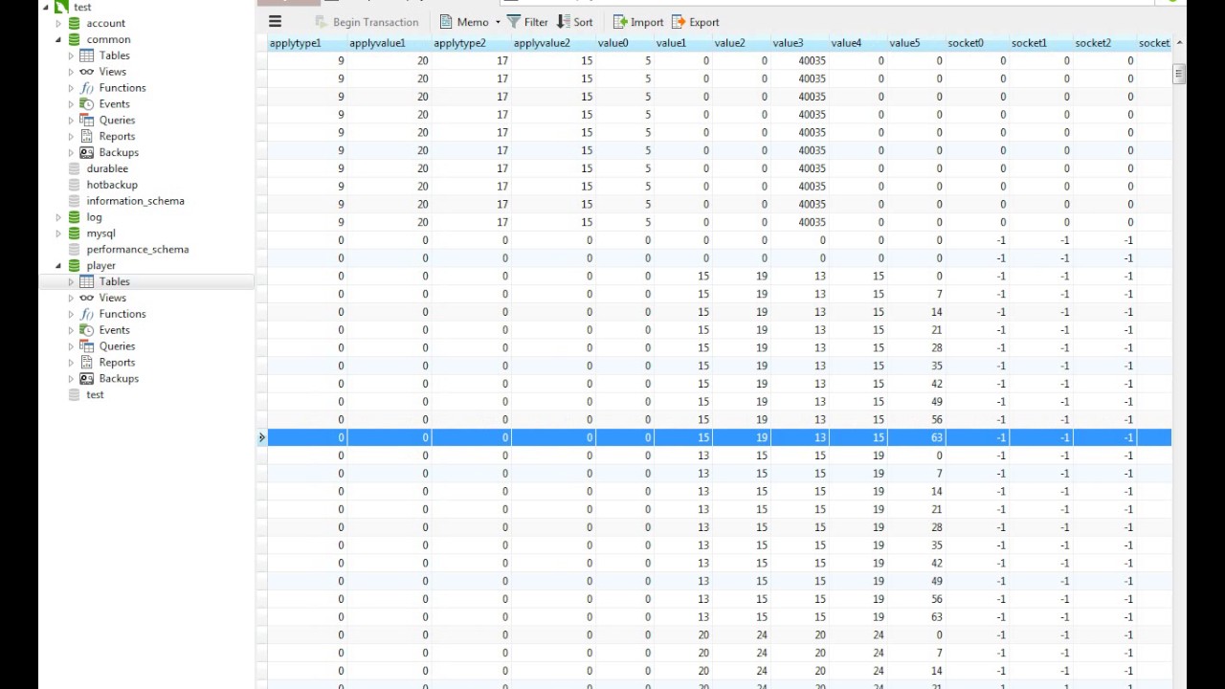
Task: Click the Views icon under common
Action: pos(87,72)
